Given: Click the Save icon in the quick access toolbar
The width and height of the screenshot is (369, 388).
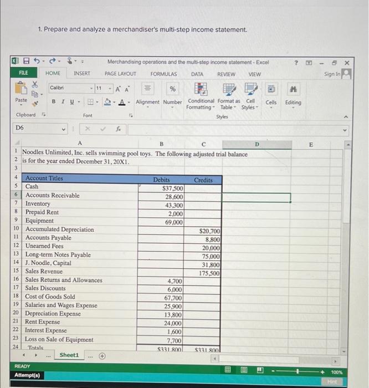Looking at the screenshot, I should point(26,61).
